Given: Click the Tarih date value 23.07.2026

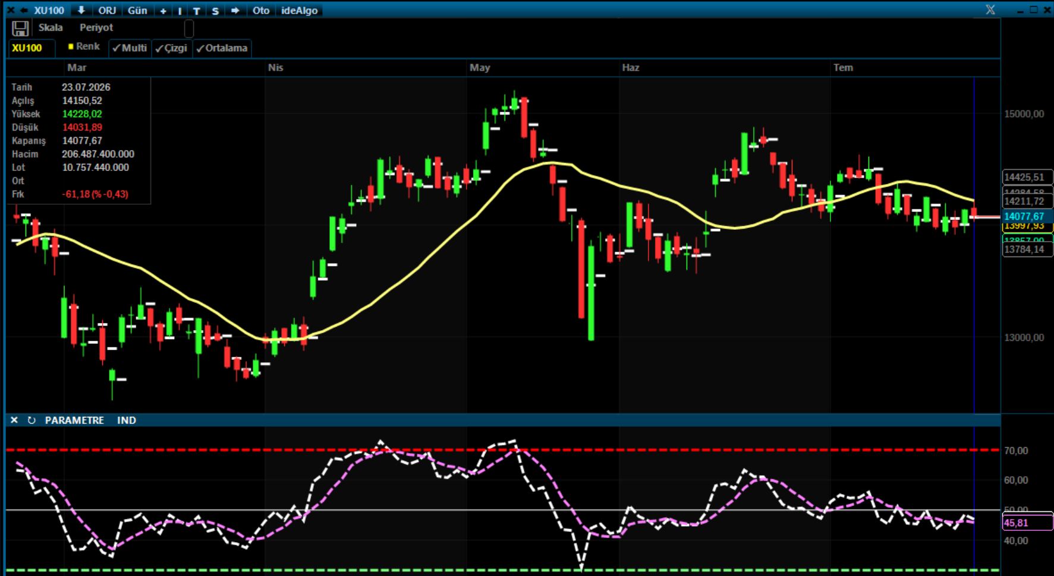Looking at the screenshot, I should click(86, 87).
